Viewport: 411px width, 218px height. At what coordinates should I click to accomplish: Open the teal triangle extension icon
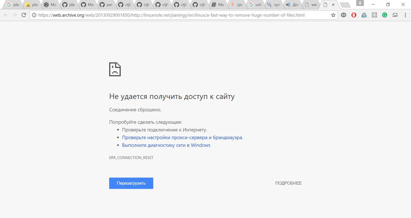tap(364, 15)
